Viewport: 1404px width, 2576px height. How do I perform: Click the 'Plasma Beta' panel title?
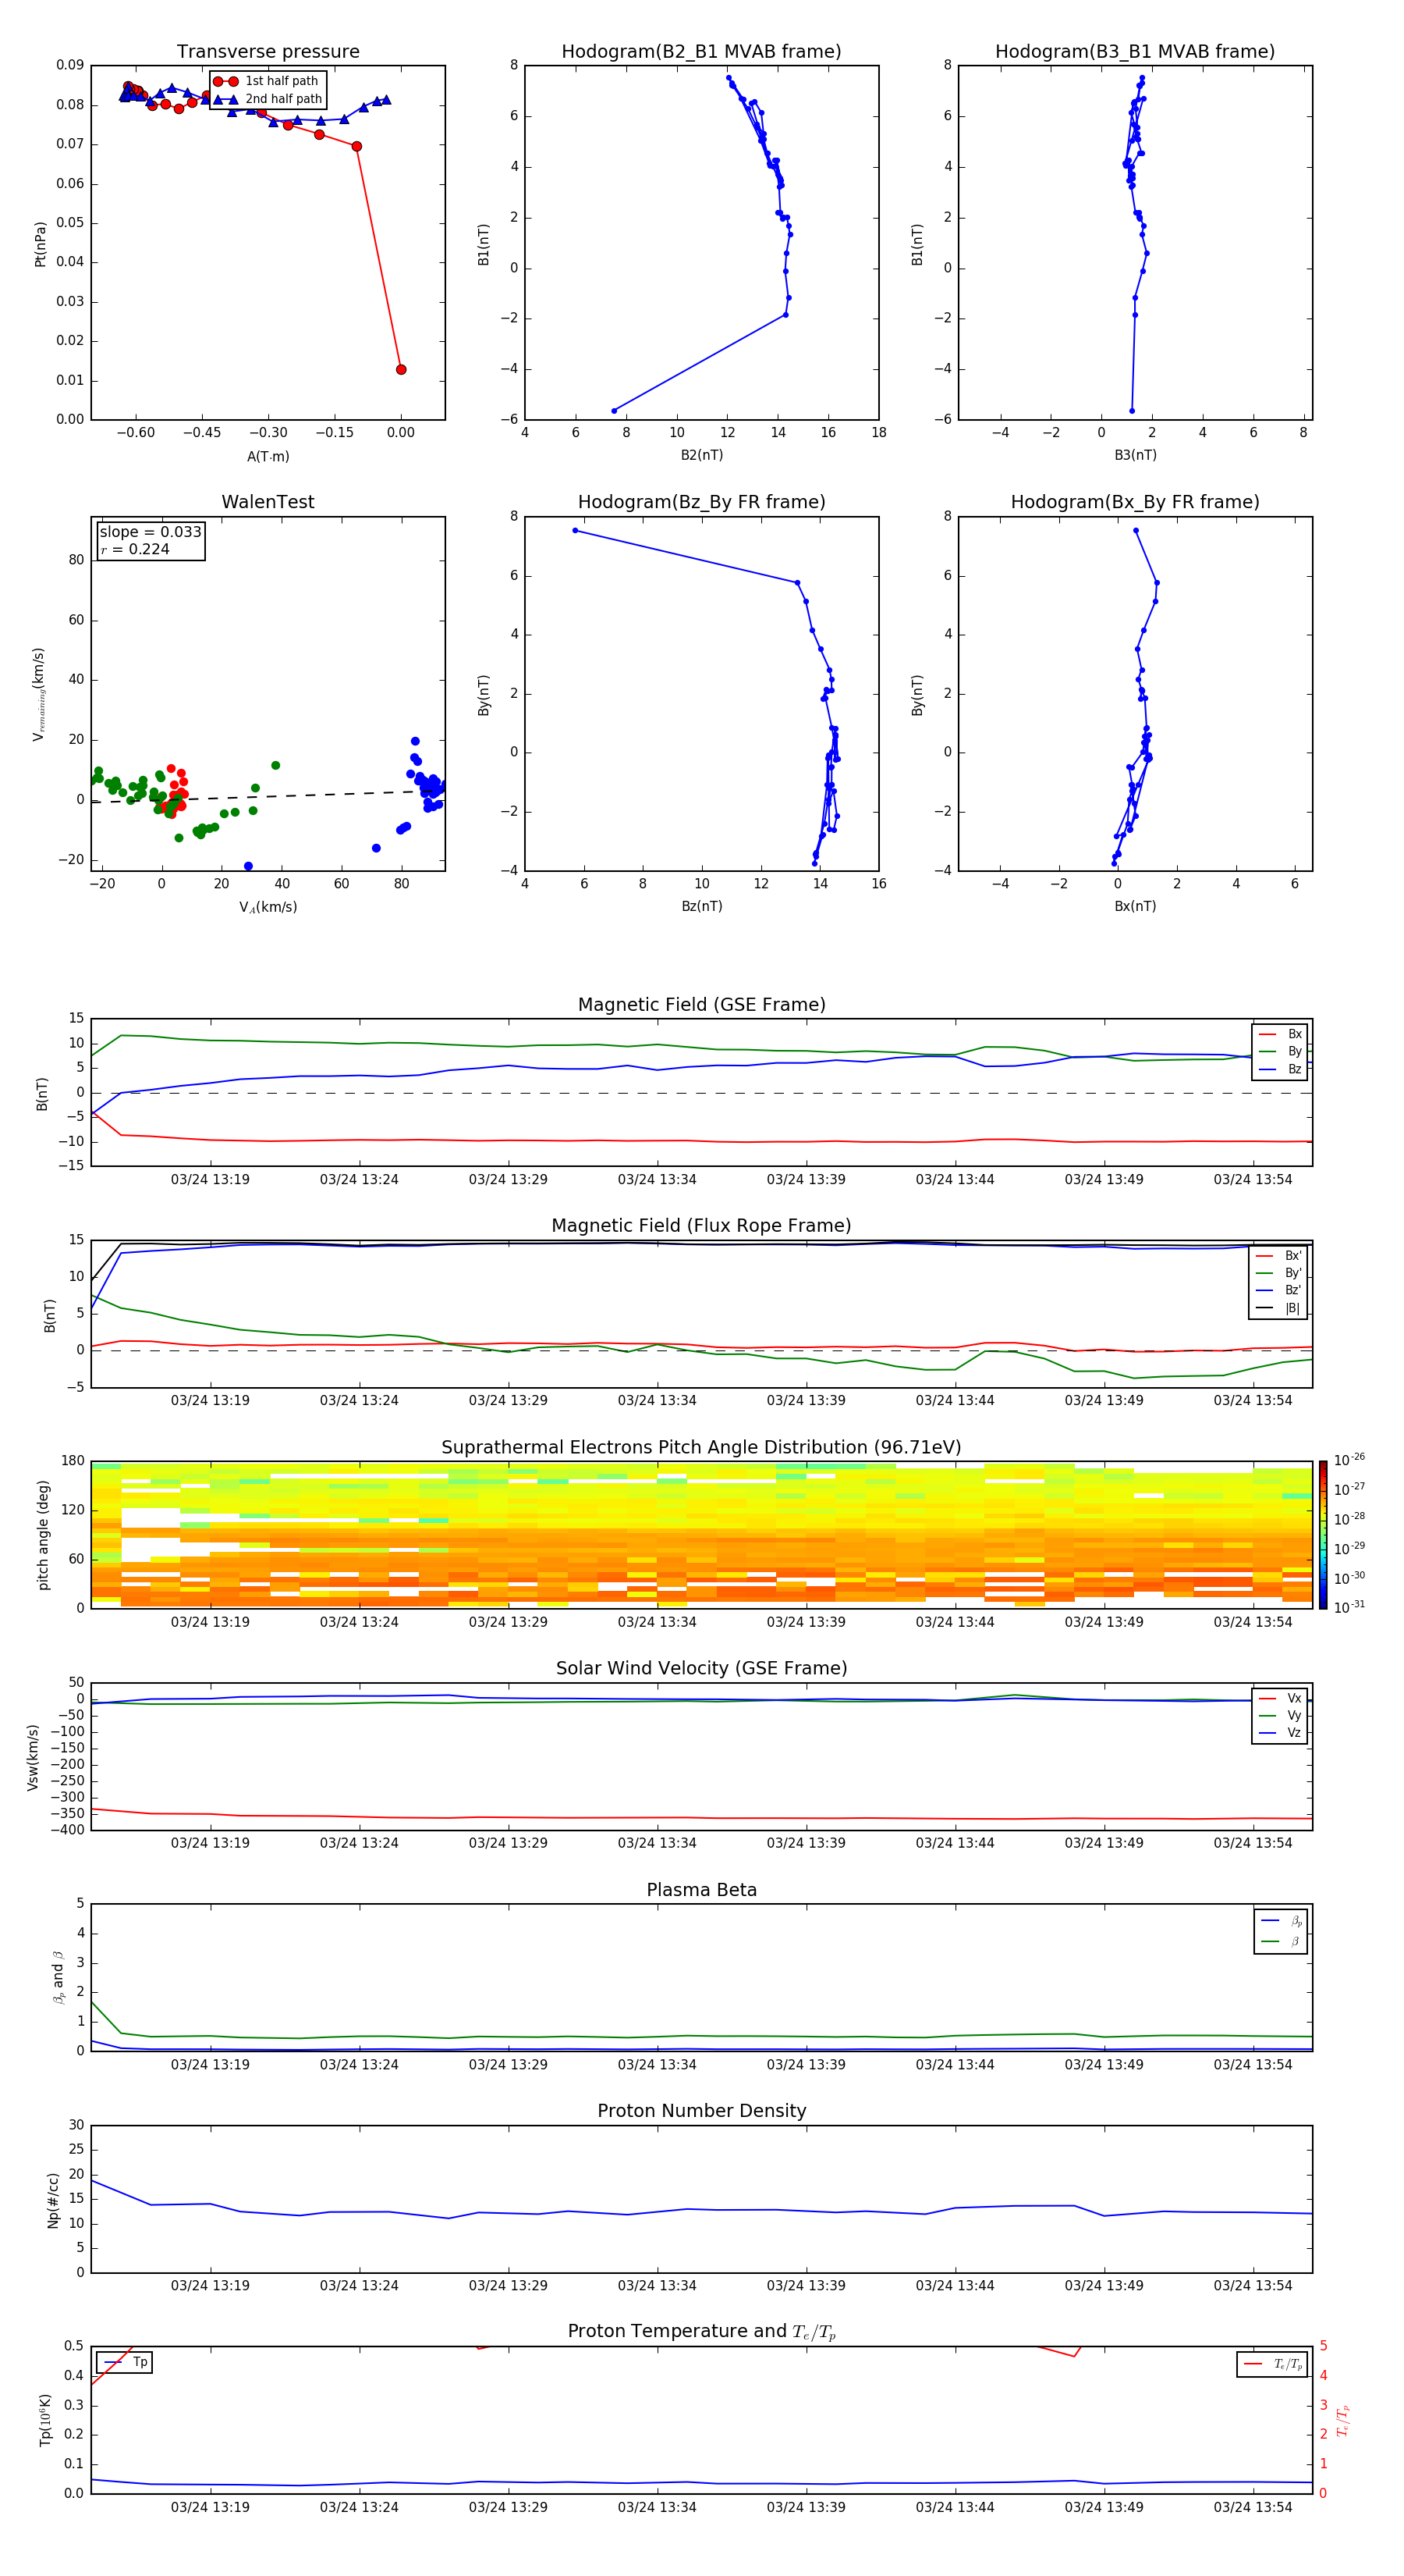click(x=701, y=1890)
